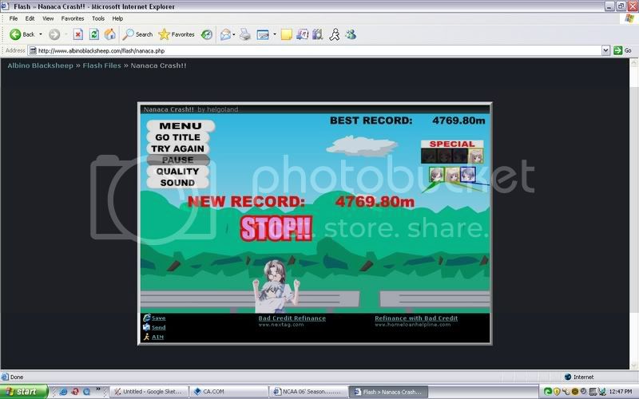
Task: Open the Search pane from the toolbar
Action: pyautogui.click(x=137, y=34)
